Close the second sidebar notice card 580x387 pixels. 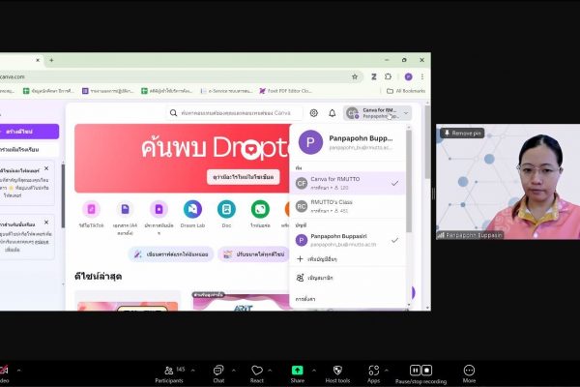coord(46,223)
